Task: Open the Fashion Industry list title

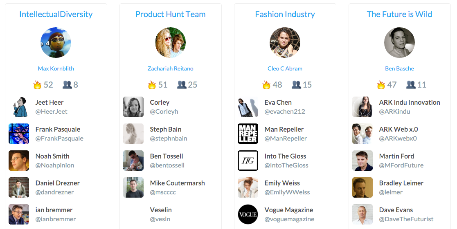Action: [x=285, y=14]
